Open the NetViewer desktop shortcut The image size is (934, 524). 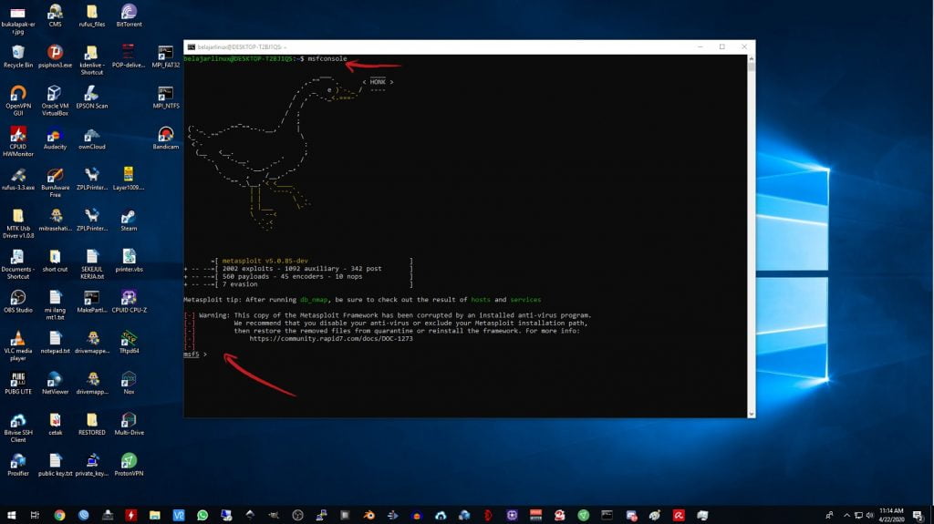coord(55,384)
